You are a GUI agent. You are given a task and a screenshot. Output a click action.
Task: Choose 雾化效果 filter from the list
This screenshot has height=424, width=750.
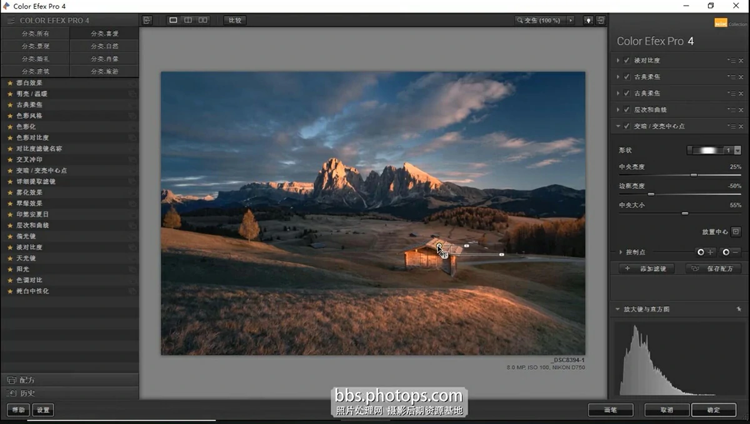(29, 192)
